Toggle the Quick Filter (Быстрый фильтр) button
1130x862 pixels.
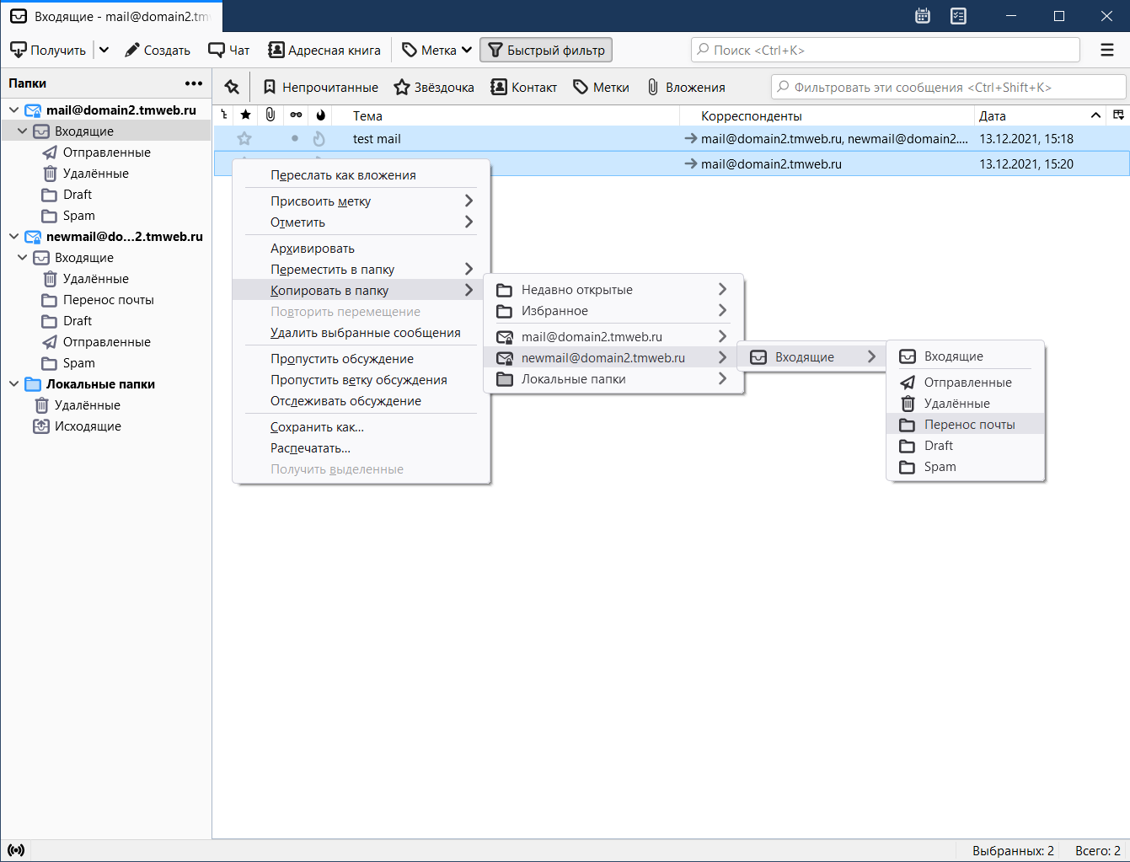(x=546, y=50)
